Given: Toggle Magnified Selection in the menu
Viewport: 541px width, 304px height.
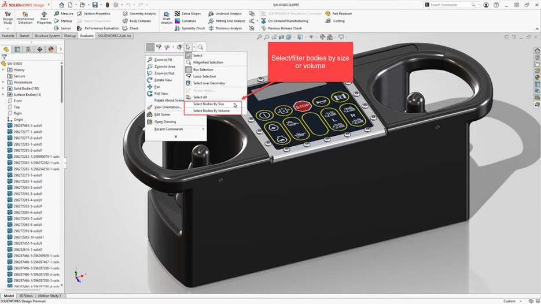Looking at the screenshot, I should 208,62.
